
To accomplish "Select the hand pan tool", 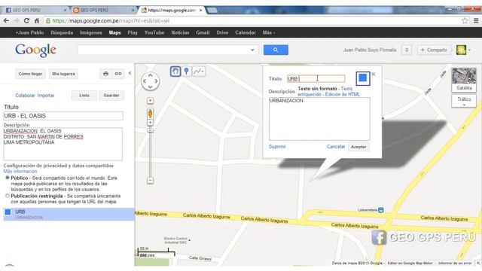I will [175, 72].
